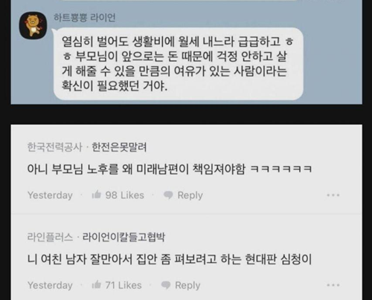
Task: Reply to the 71-likes comment
Action: pyautogui.click(x=187, y=285)
